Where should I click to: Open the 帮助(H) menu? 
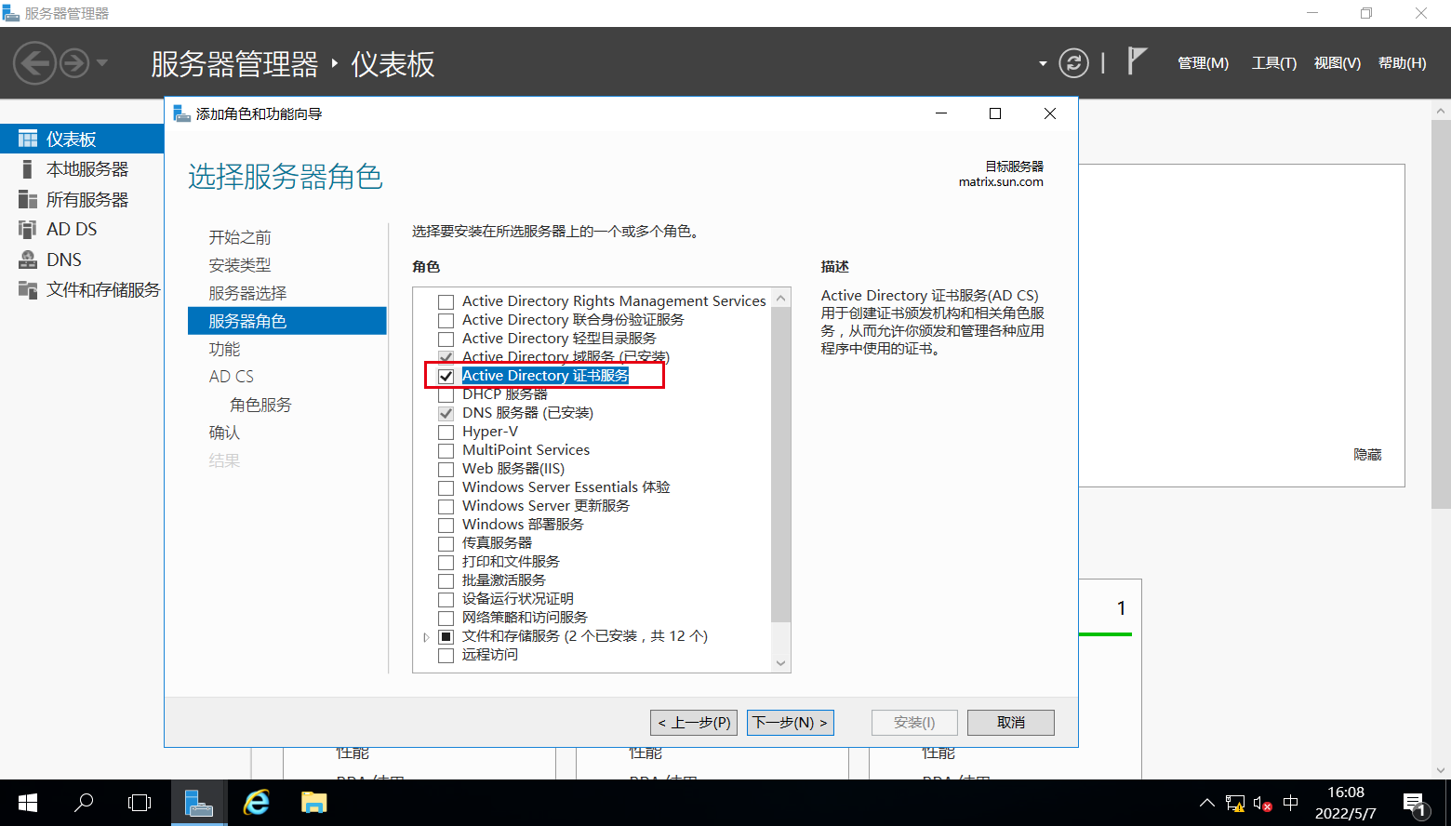pyautogui.click(x=1402, y=63)
